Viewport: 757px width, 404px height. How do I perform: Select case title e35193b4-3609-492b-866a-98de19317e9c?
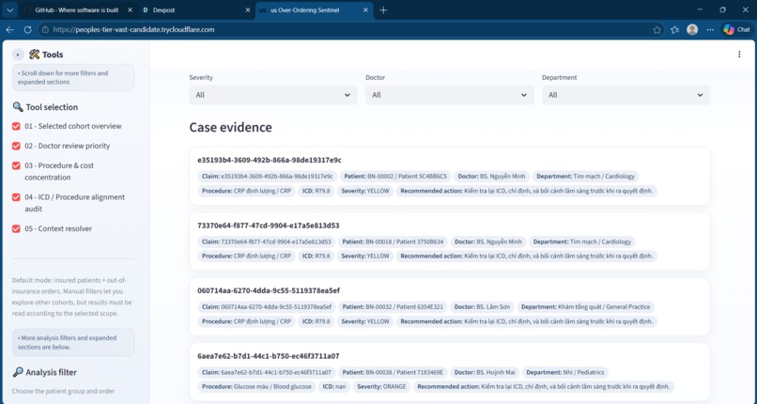(x=270, y=160)
